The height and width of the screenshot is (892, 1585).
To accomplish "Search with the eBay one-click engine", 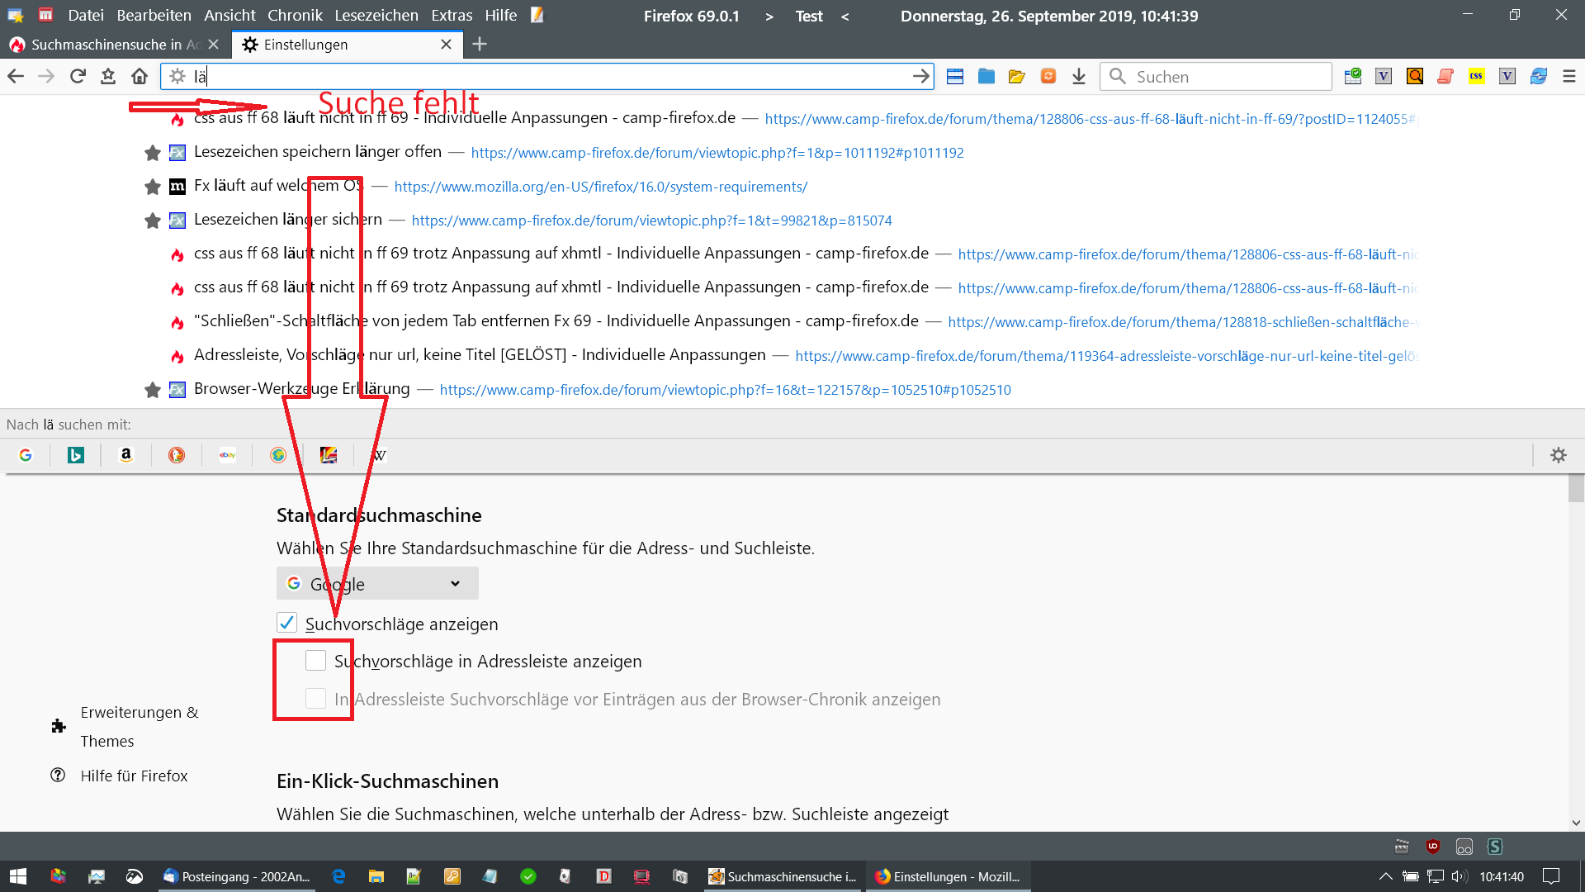I will point(227,455).
